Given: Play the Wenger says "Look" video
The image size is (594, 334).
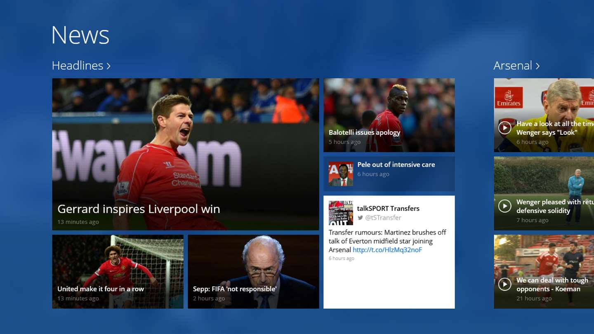Looking at the screenshot, I should (x=504, y=128).
